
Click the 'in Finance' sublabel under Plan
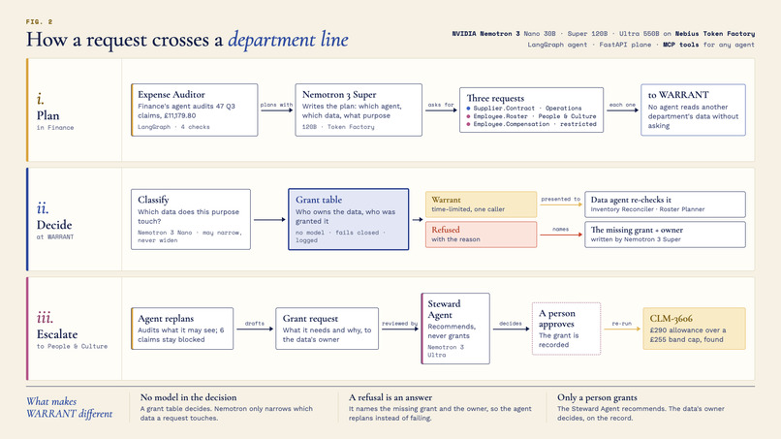[55, 128]
